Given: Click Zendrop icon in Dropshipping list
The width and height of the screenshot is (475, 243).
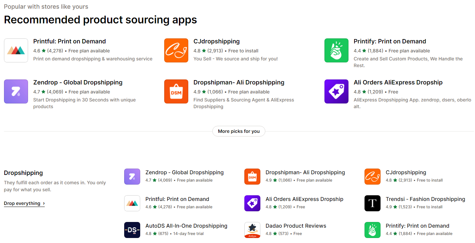Looking at the screenshot, I should click(x=132, y=177).
